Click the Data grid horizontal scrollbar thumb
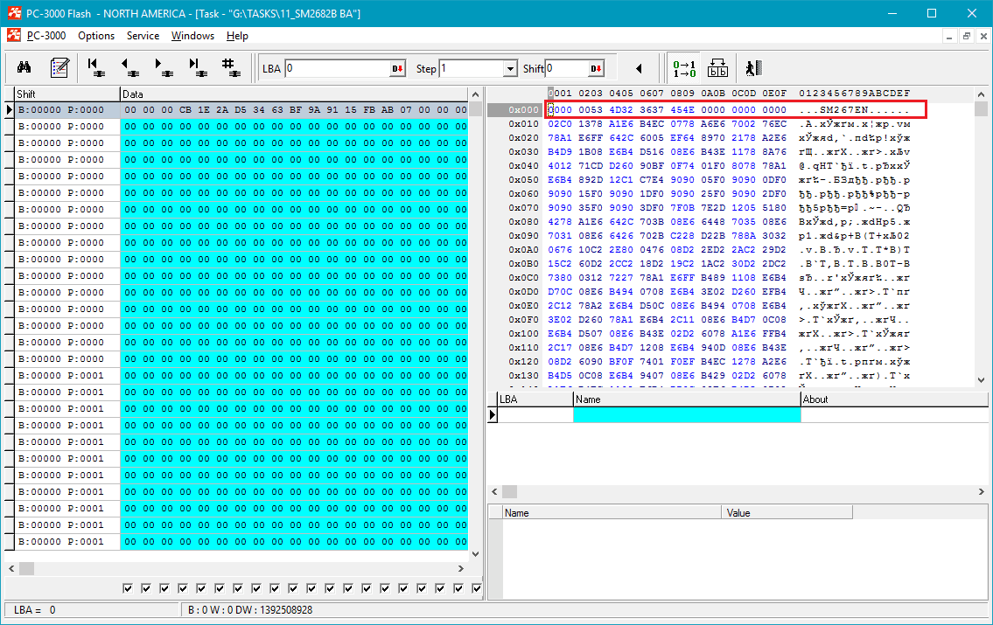The image size is (993, 625). 26,569
